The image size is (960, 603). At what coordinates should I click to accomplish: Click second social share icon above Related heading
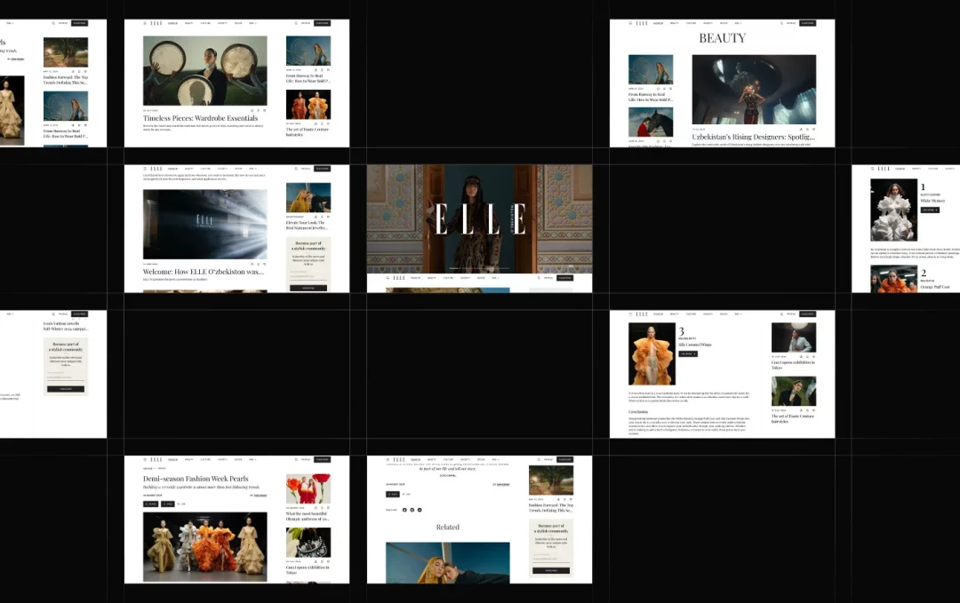coord(412,510)
